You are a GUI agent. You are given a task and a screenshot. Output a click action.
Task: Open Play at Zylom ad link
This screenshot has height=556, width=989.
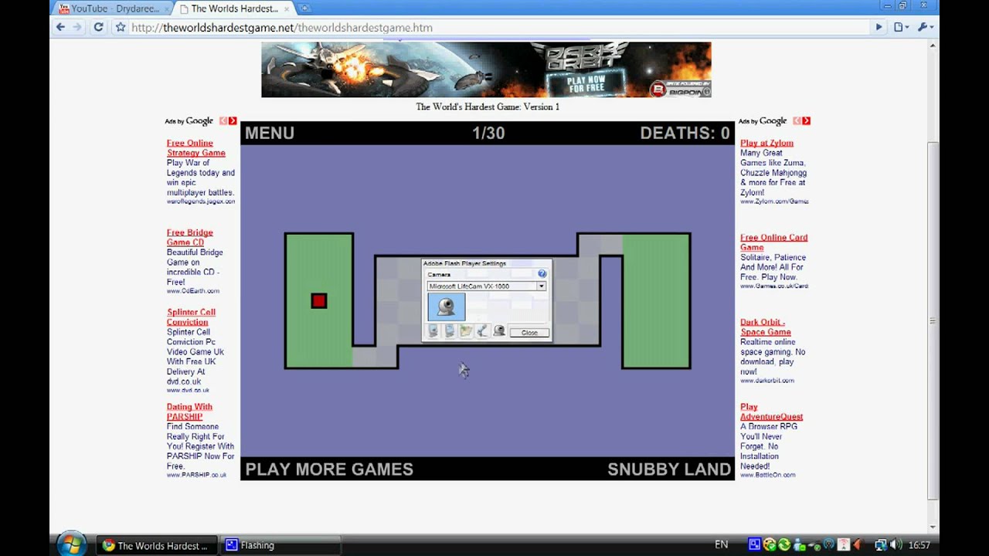[x=766, y=143]
